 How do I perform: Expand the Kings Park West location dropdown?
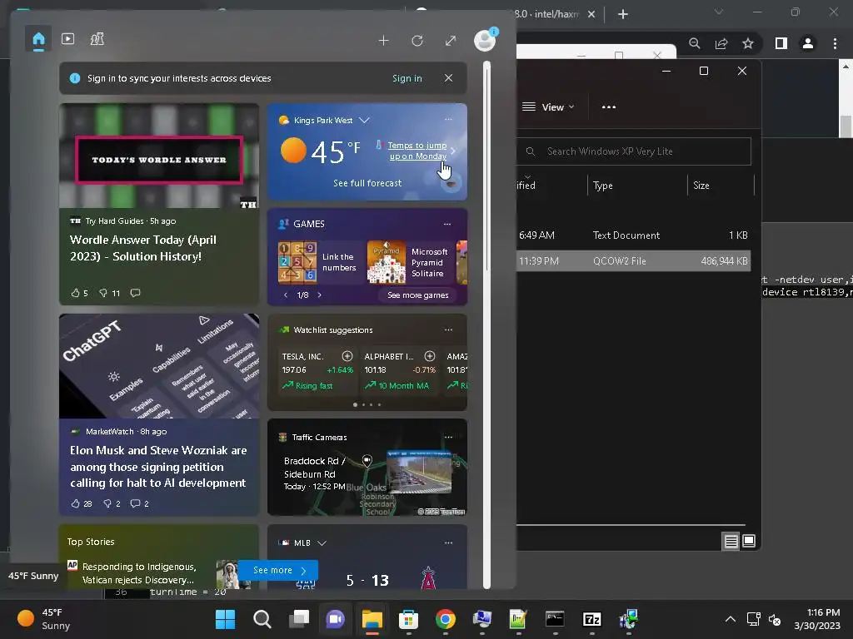point(365,120)
